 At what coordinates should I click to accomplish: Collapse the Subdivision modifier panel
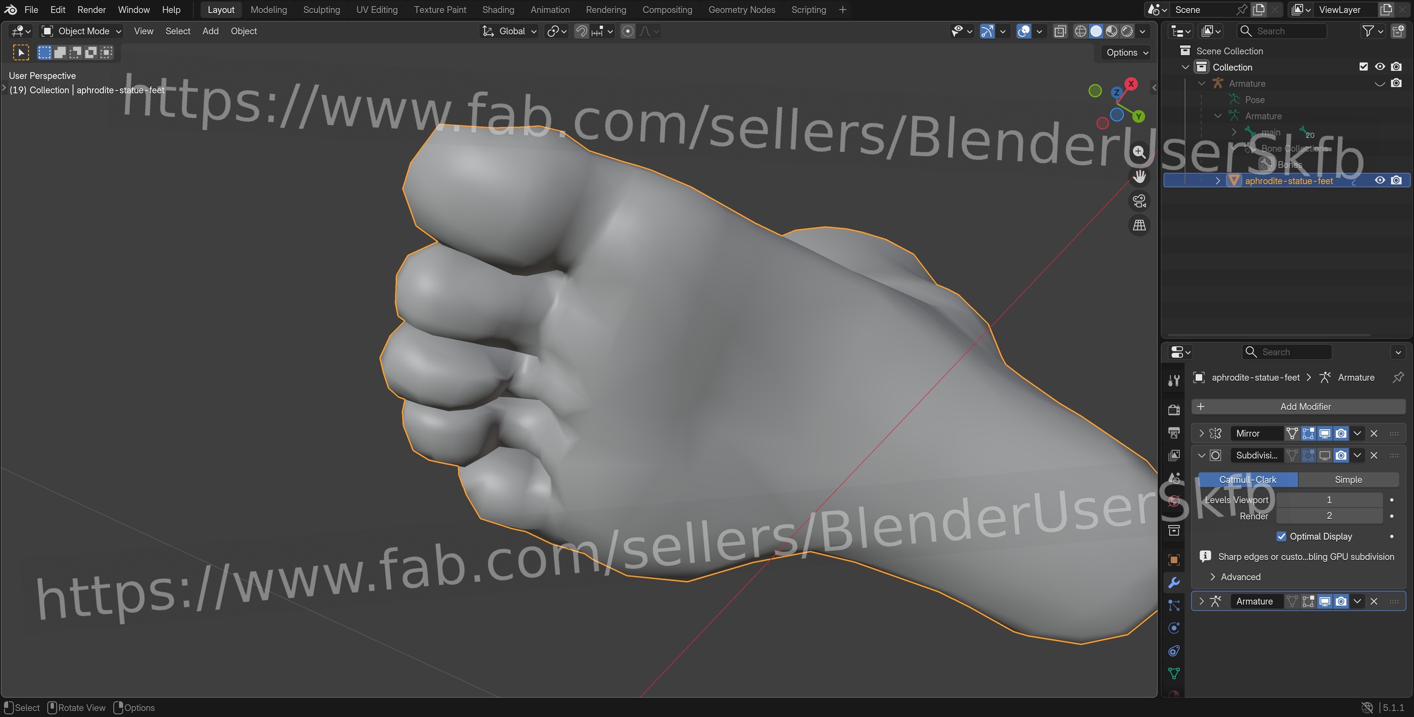pos(1201,455)
